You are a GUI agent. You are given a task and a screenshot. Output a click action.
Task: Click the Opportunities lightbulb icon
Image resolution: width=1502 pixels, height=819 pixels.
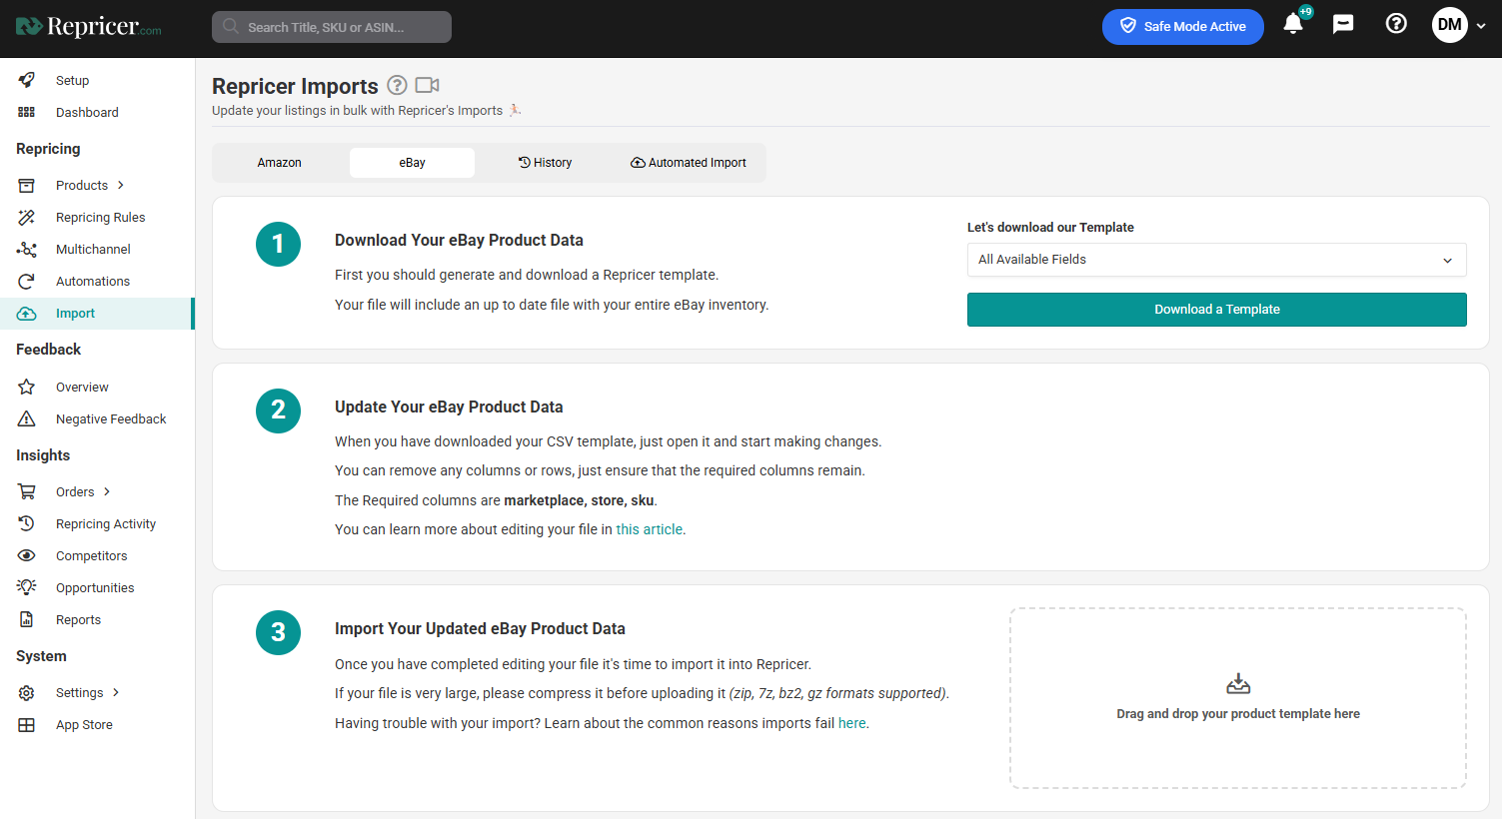(x=27, y=587)
